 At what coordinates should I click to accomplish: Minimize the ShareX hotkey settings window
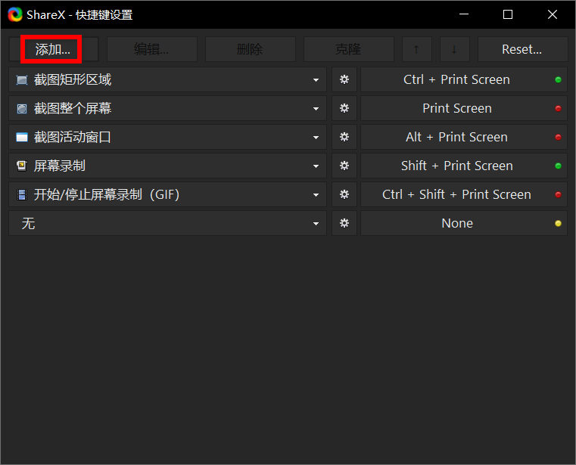[464, 14]
